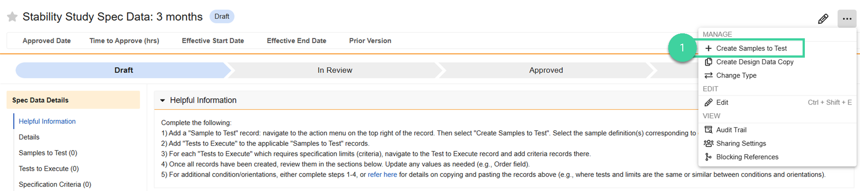Click the Create Design Data Copy icon
The image size is (860, 191).
coord(709,62)
